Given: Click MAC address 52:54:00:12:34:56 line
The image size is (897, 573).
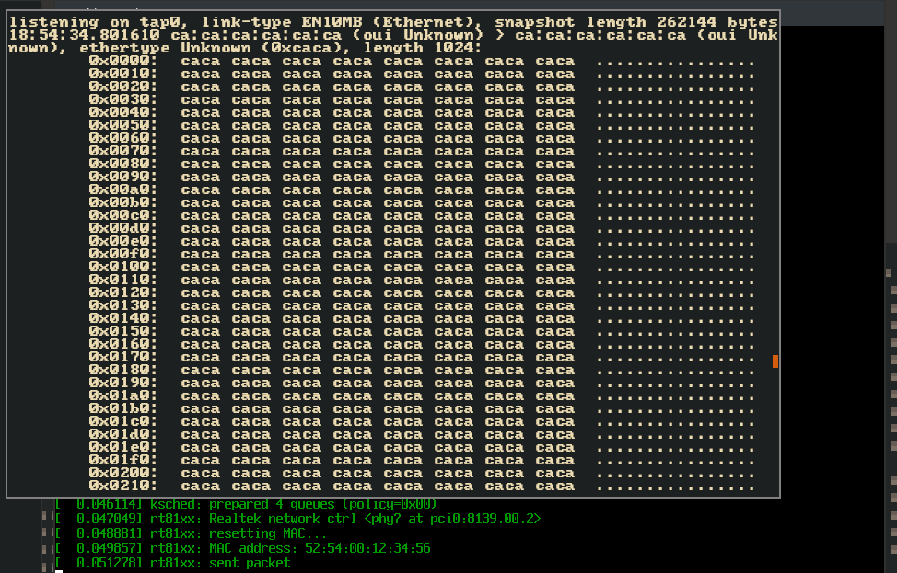Looking at the screenshot, I should click(242, 548).
